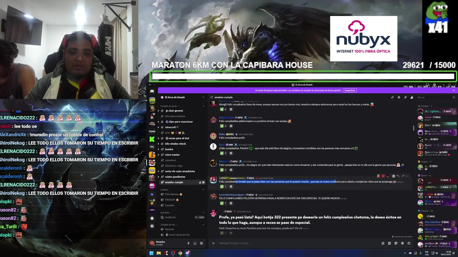
Task: Open apps icon in message bar
Action: [409, 243]
